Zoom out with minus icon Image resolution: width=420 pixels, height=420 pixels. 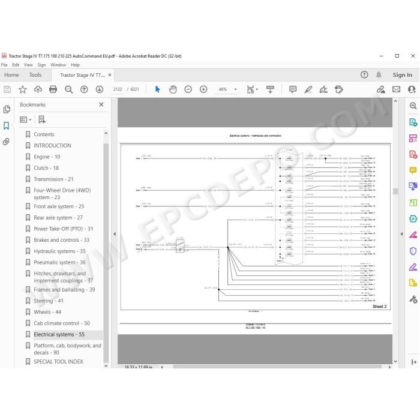click(x=188, y=89)
